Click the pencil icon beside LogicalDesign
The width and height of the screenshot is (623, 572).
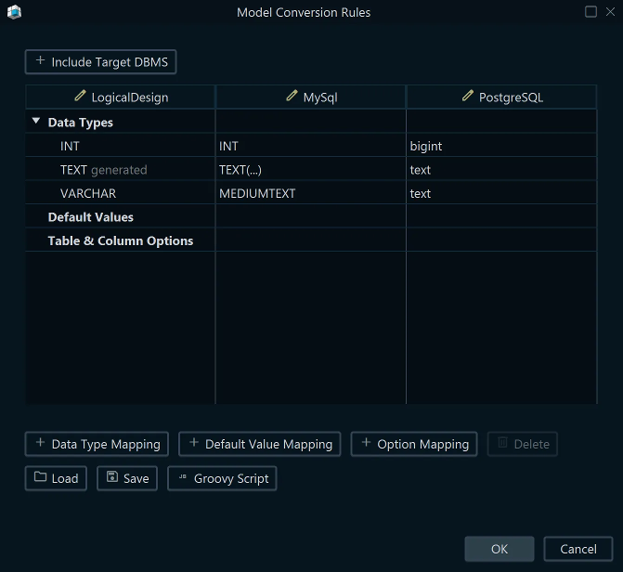[x=80, y=96]
